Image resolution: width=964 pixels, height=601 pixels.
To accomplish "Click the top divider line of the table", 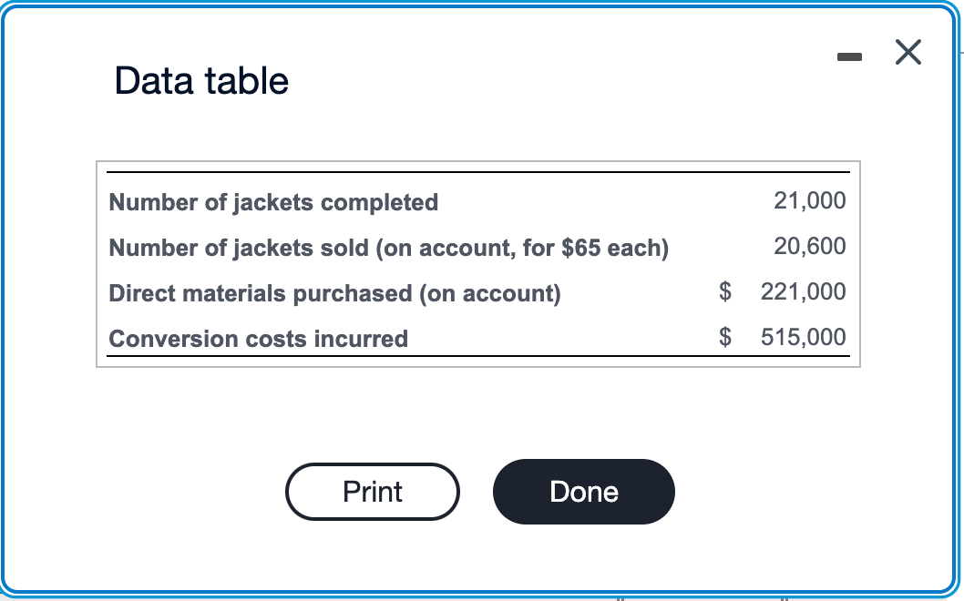I will point(478,173).
